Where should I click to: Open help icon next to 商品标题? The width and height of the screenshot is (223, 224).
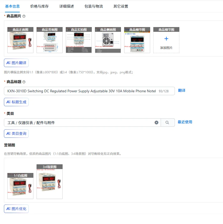[x=24, y=82]
